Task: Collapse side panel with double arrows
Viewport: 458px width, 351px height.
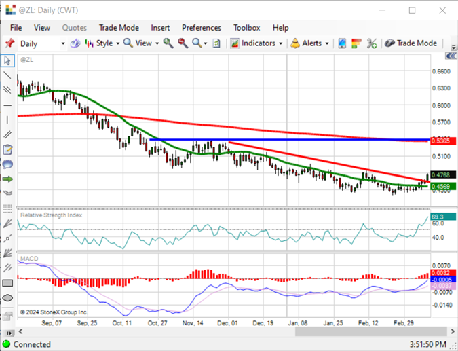Action: [451, 56]
